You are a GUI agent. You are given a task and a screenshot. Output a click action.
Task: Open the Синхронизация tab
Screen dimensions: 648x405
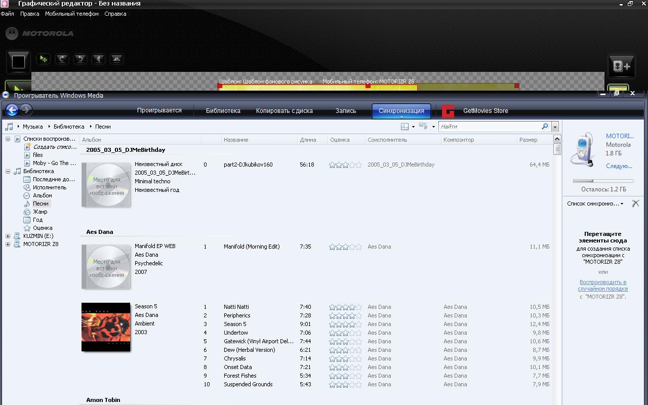[x=401, y=111]
